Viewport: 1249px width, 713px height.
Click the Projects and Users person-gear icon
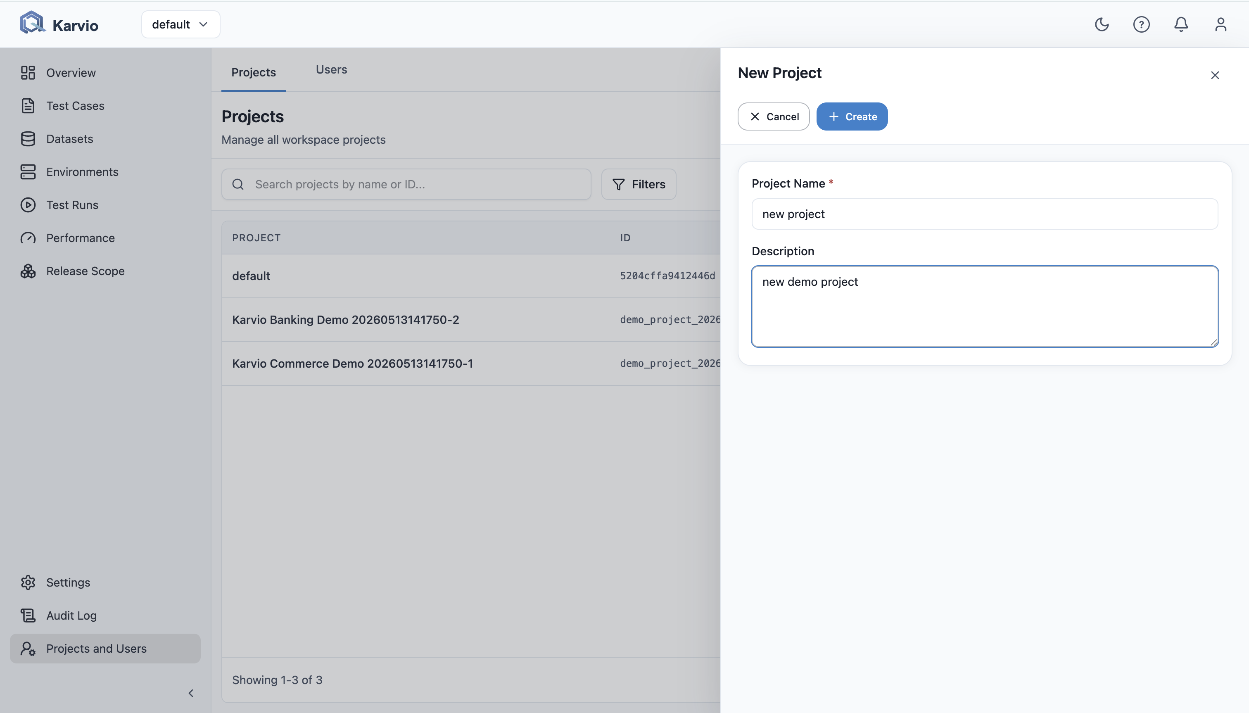(x=28, y=649)
